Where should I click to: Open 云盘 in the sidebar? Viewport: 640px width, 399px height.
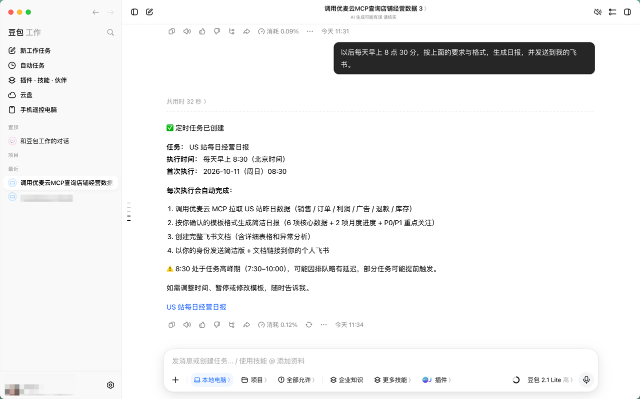61,95
